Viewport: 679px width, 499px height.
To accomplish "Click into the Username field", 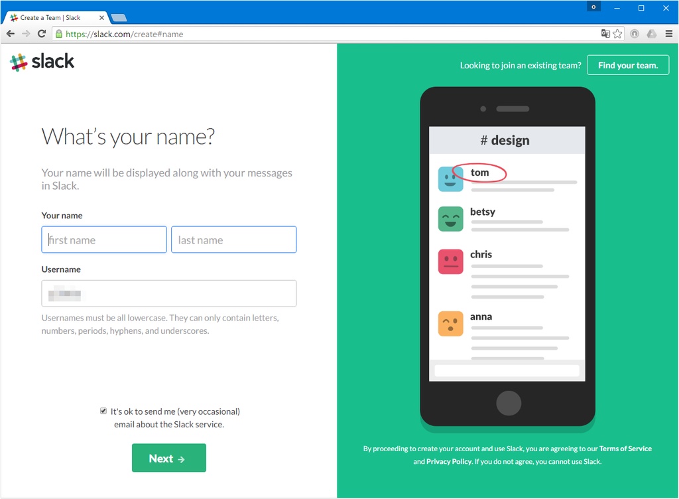I will tap(169, 293).
